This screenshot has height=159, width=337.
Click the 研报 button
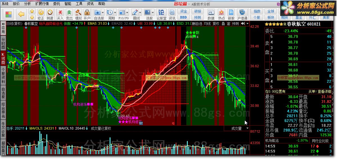[x=198, y=11]
